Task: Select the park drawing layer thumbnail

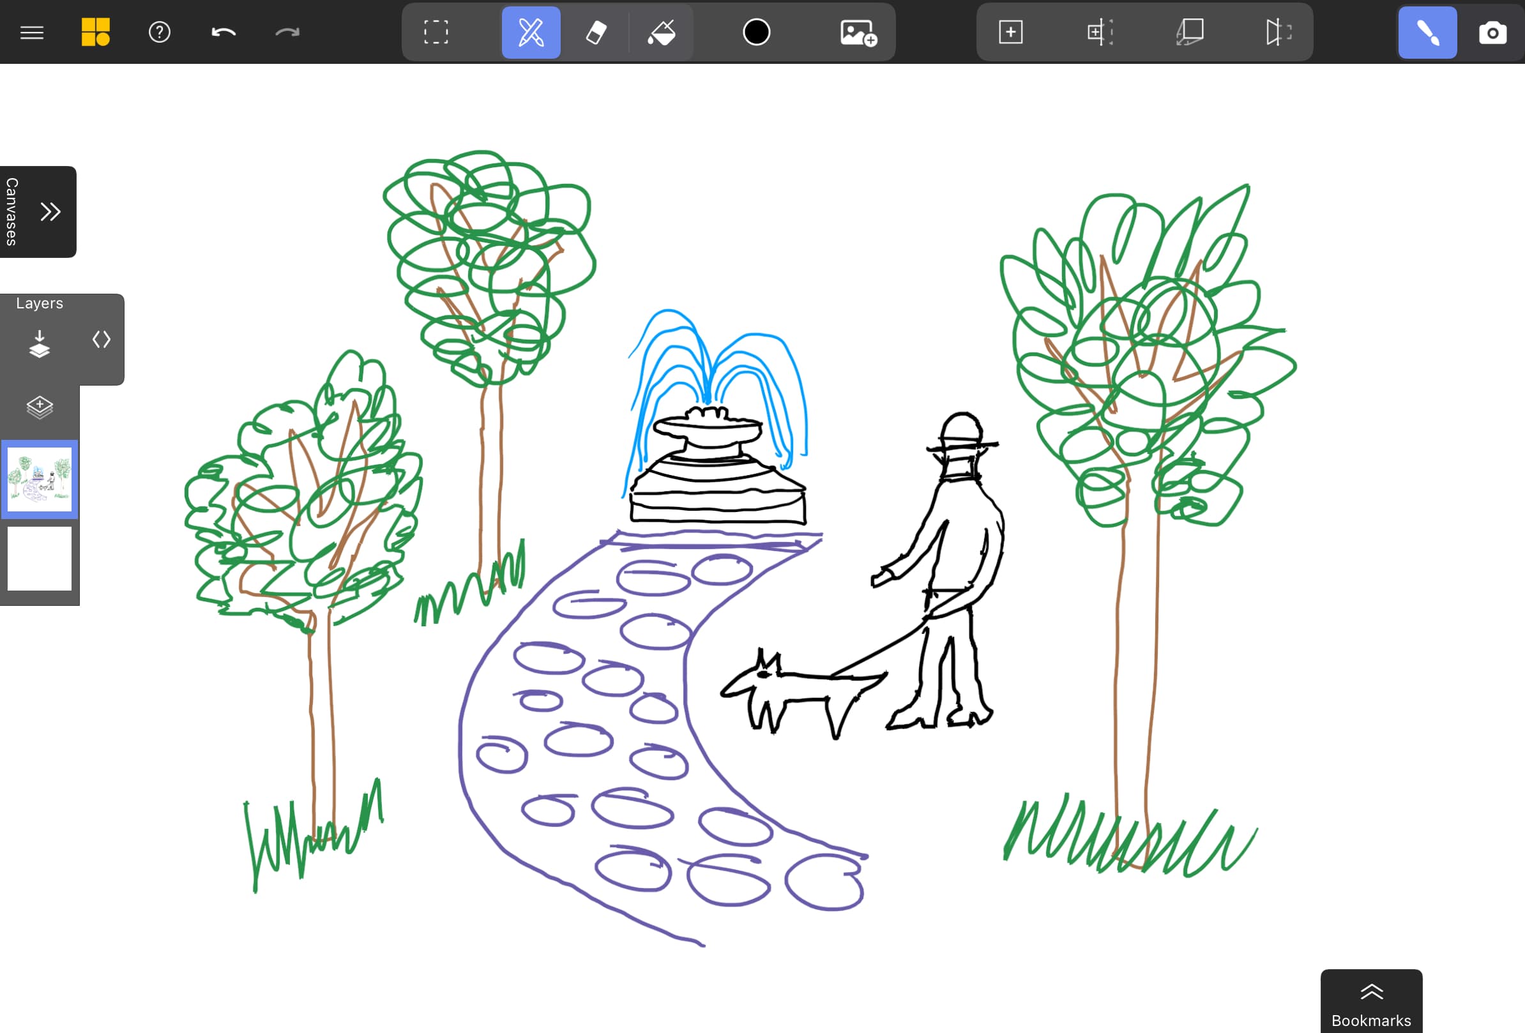Action: [40, 479]
